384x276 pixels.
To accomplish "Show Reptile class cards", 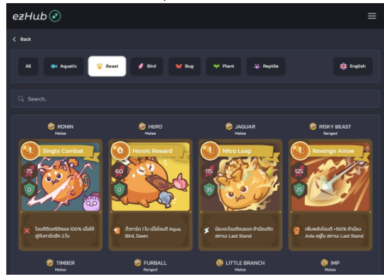I will click(x=266, y=66).
